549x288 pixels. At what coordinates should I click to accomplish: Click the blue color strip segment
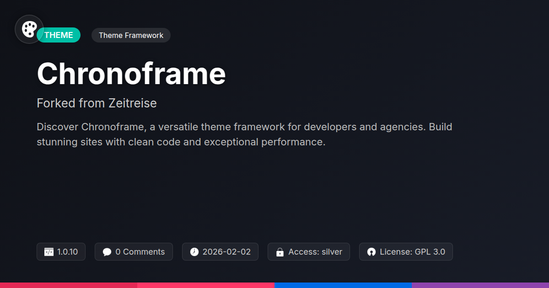tap(343, 285)
